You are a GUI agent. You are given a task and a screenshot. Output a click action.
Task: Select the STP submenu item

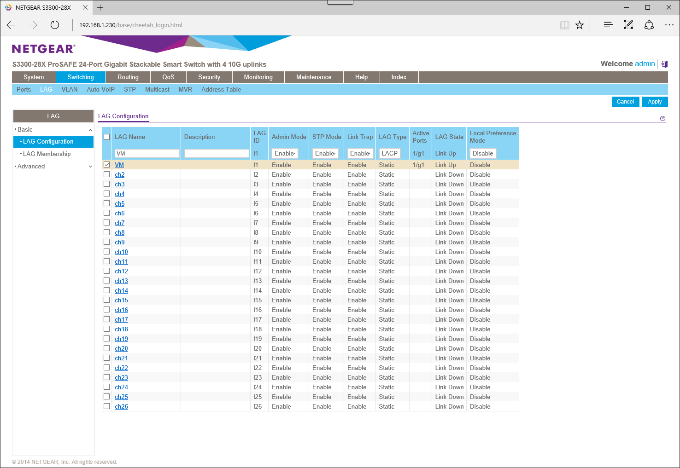(130, 90)
